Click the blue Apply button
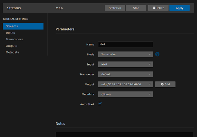The image size is (197, 137). [179, 8]
